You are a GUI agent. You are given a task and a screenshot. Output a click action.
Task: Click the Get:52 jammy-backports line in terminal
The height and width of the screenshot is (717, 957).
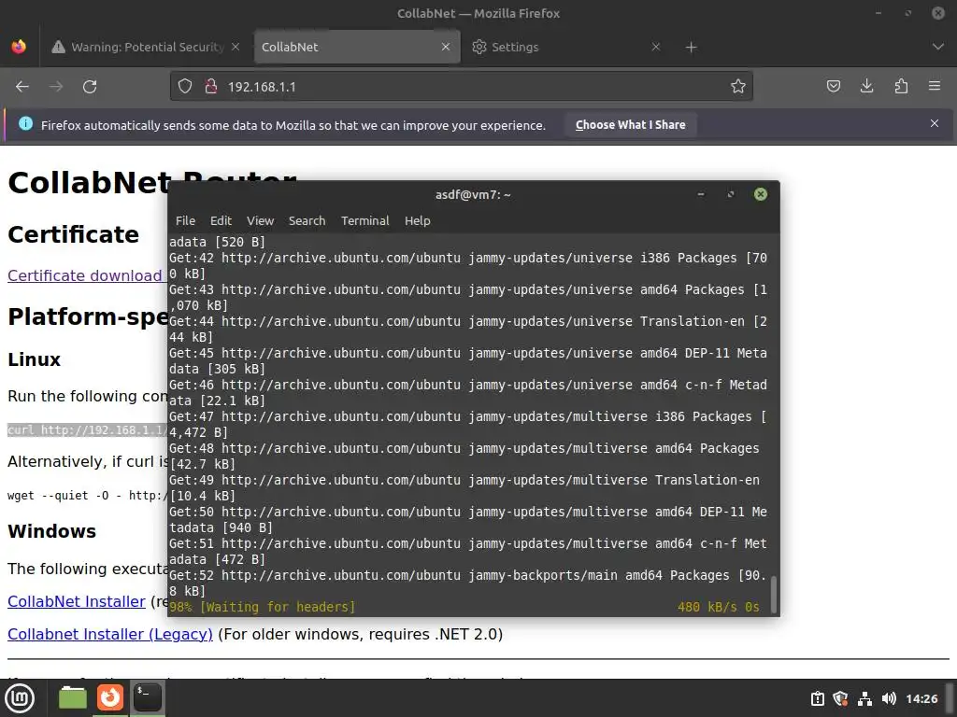point(467,583)
